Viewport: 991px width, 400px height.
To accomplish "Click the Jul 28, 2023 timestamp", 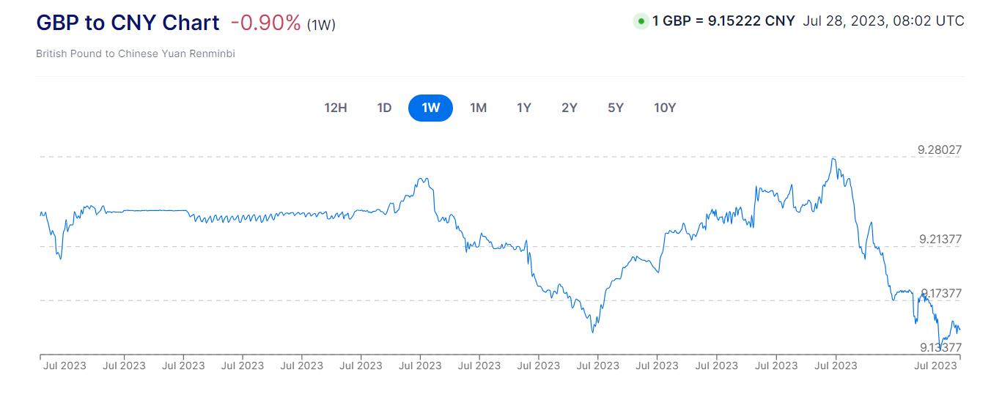I will tap(883, 21).
